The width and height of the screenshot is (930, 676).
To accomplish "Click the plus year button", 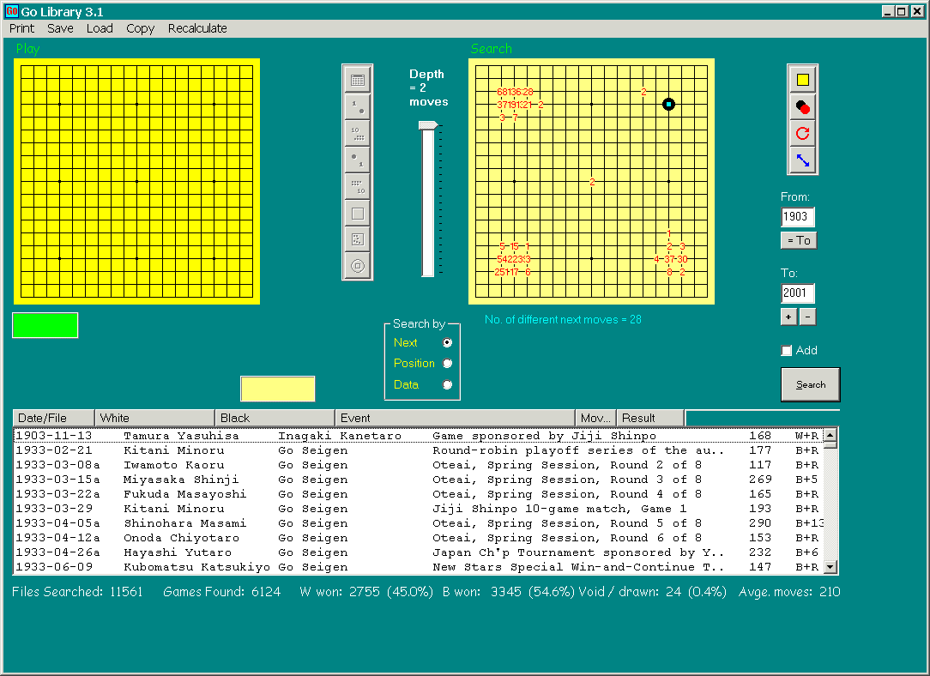I will click(788, 317).
